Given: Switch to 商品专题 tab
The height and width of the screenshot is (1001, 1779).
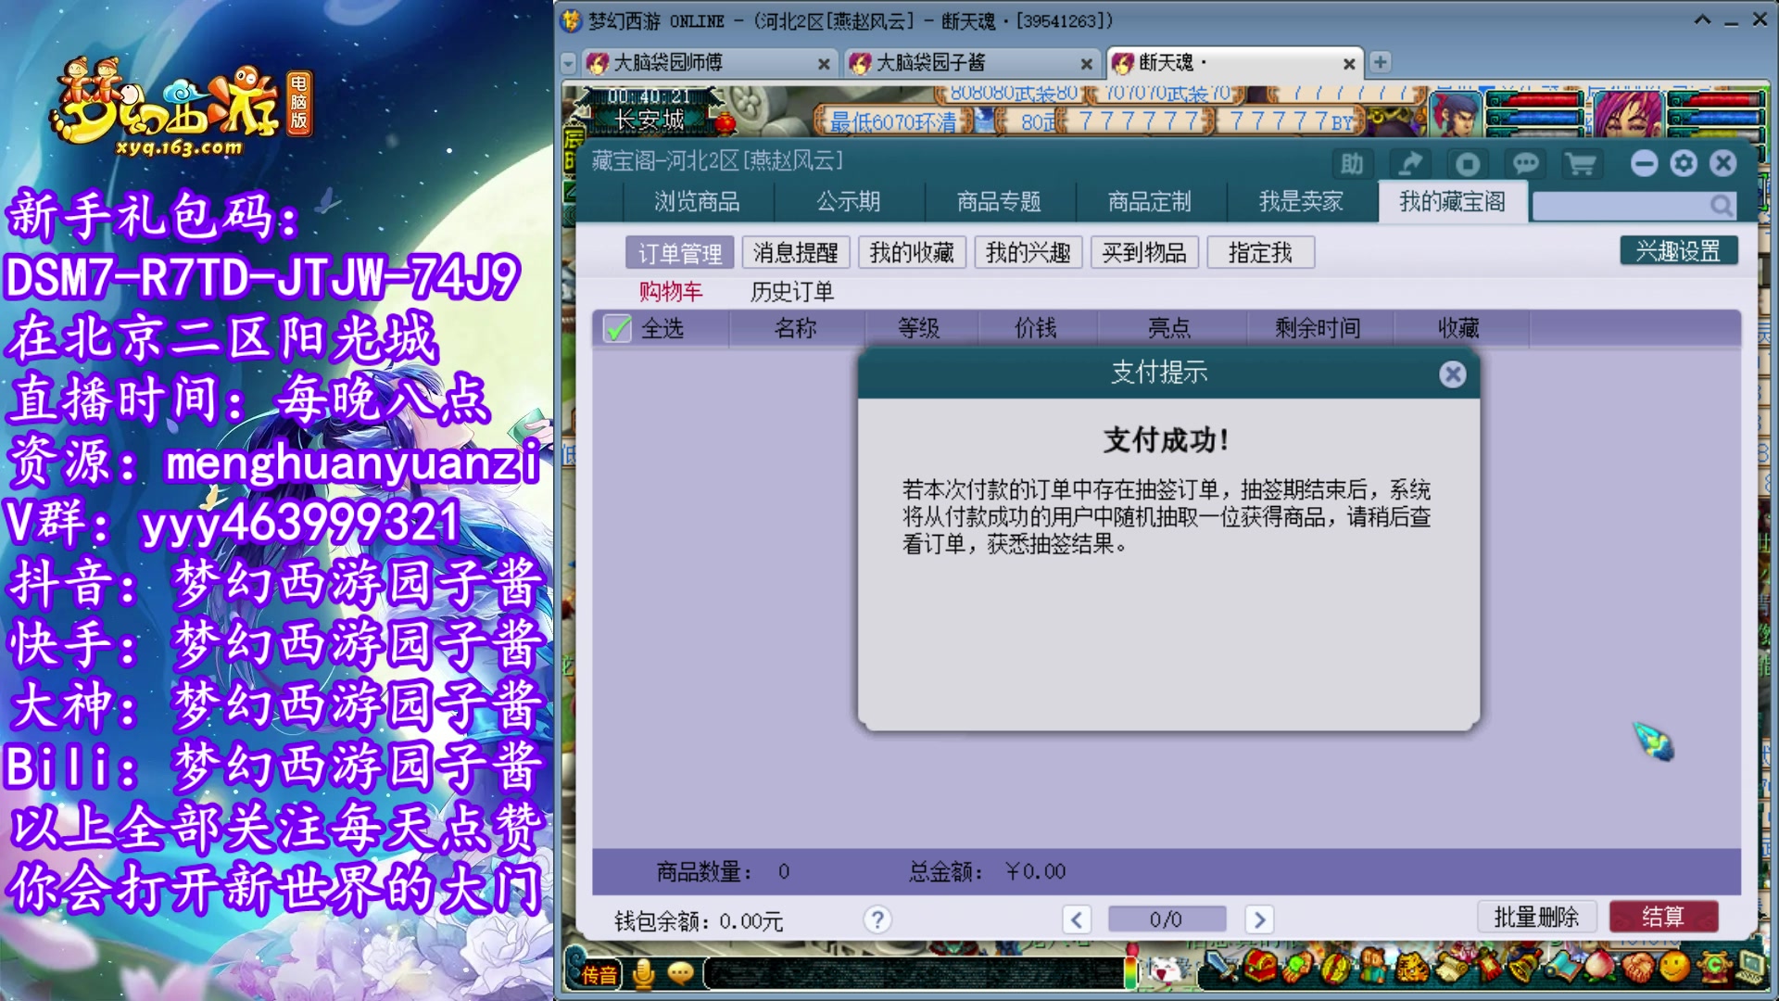Looking at the screenshot, I should pyautogui.click(x=999, y=202).
